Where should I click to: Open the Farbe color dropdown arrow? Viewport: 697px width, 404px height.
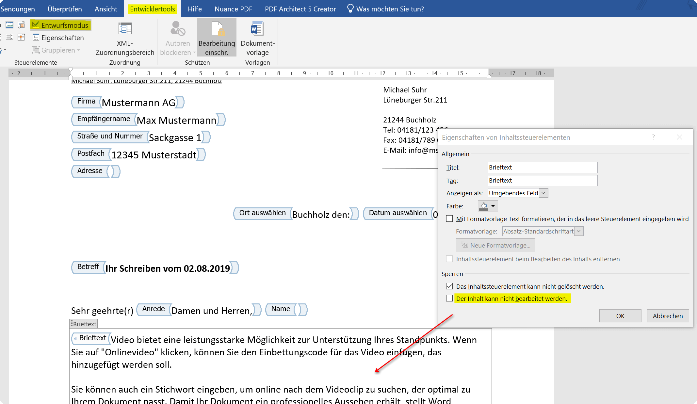493,206
